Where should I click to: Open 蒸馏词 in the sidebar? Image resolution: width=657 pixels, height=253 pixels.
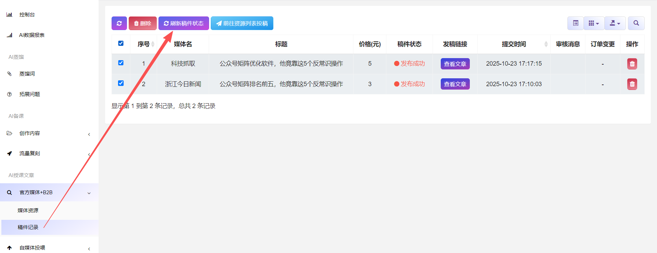click(27, 74)
